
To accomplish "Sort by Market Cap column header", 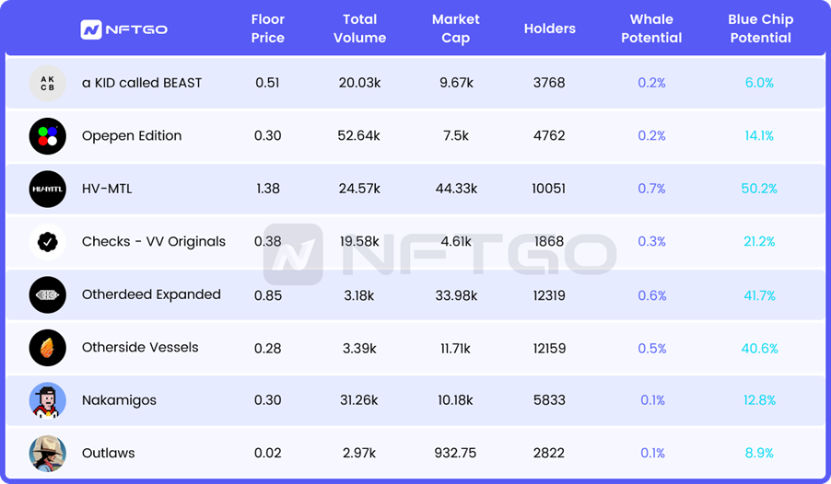I will (456, 29).
